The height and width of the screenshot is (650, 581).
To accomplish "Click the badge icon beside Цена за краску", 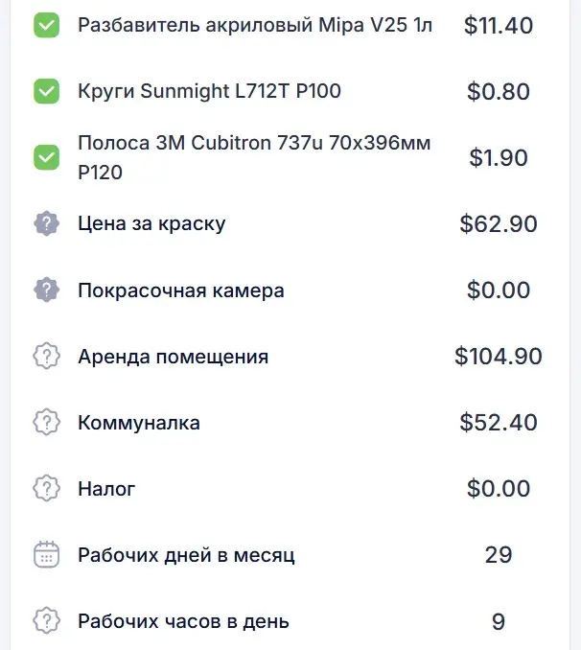I will point(47,224).
